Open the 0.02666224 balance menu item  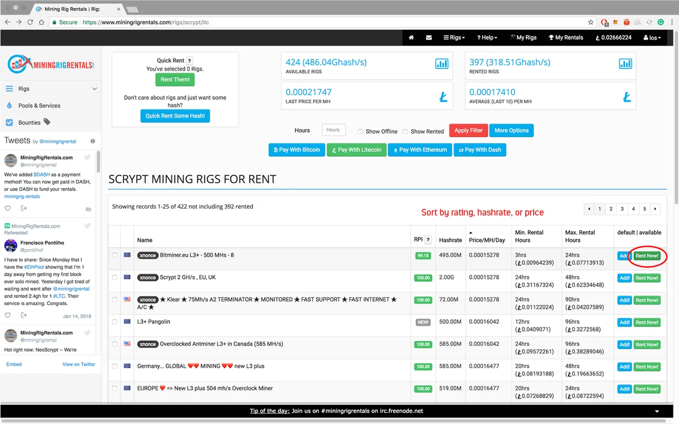click(613, 38)
